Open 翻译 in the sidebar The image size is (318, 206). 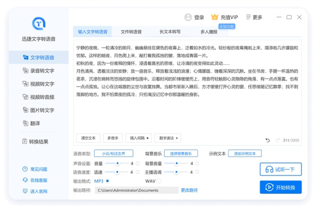39,123
